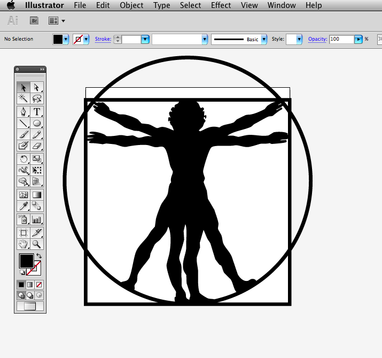Open the Opacity panel link
The width and height of the screenshot is (382, 358).
click(x=317, y=39)
